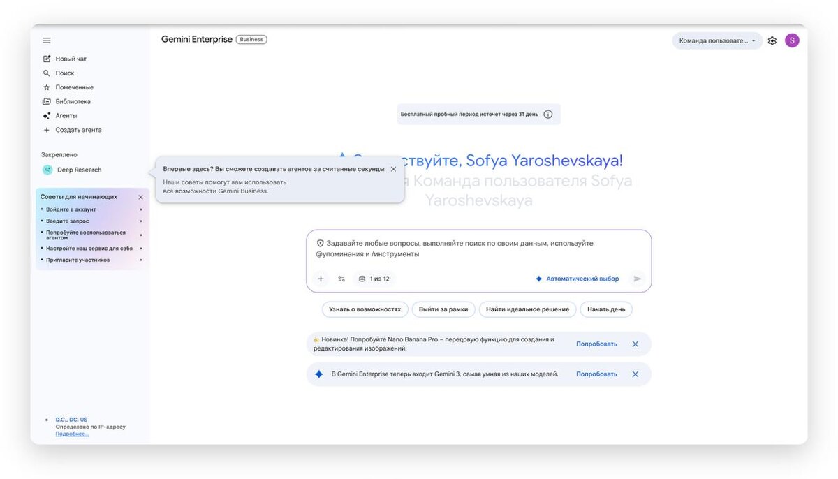Close the Советы для начинающих panel
The width and height of the screenshot is (838, 479).
tap(140, 197)
